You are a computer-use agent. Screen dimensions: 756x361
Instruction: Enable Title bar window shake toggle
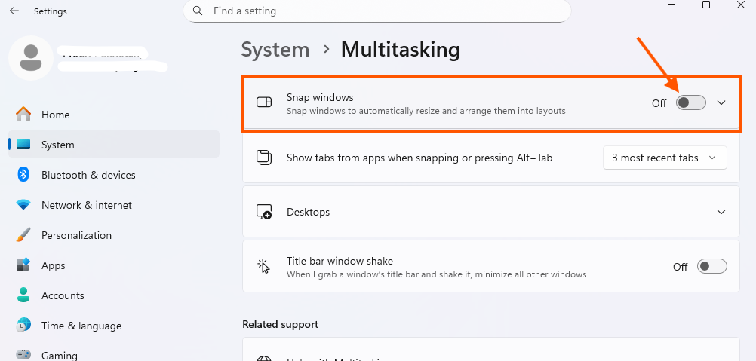[711, 266]
